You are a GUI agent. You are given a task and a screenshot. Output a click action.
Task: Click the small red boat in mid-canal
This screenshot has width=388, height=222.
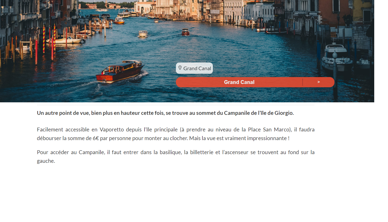point(185,32)
